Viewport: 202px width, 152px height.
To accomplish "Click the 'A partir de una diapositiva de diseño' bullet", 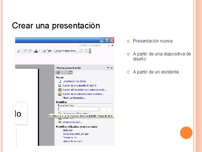I will (162, 57).
